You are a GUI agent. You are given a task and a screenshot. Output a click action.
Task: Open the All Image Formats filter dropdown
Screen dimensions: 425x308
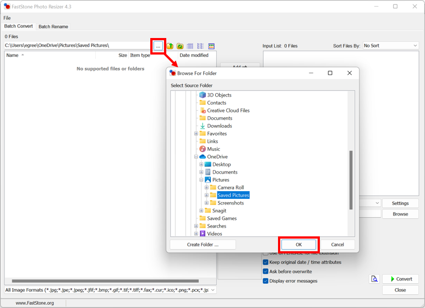click(110, 290)
